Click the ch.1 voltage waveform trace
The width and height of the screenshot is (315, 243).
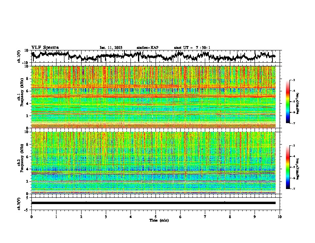coord(153,56)
